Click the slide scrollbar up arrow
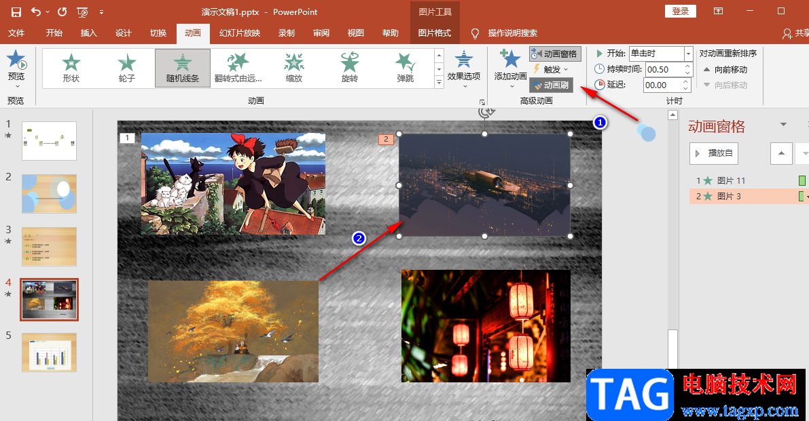The width and height of the screenshot is (809, 421). pyautogui.click(x=672, y=115)
